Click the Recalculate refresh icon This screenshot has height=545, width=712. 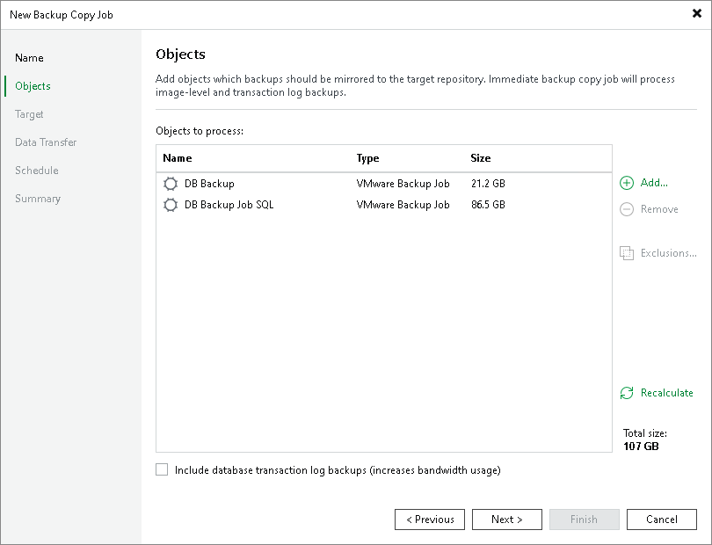[x=627, y=393]
